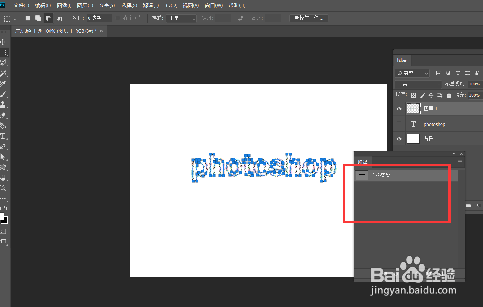Open the 文件(F) menu
Viewport: 483px width, 307px height.
coord(21,5)
